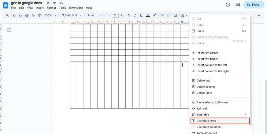Increase the font size
268x134 pixels.
121,15
